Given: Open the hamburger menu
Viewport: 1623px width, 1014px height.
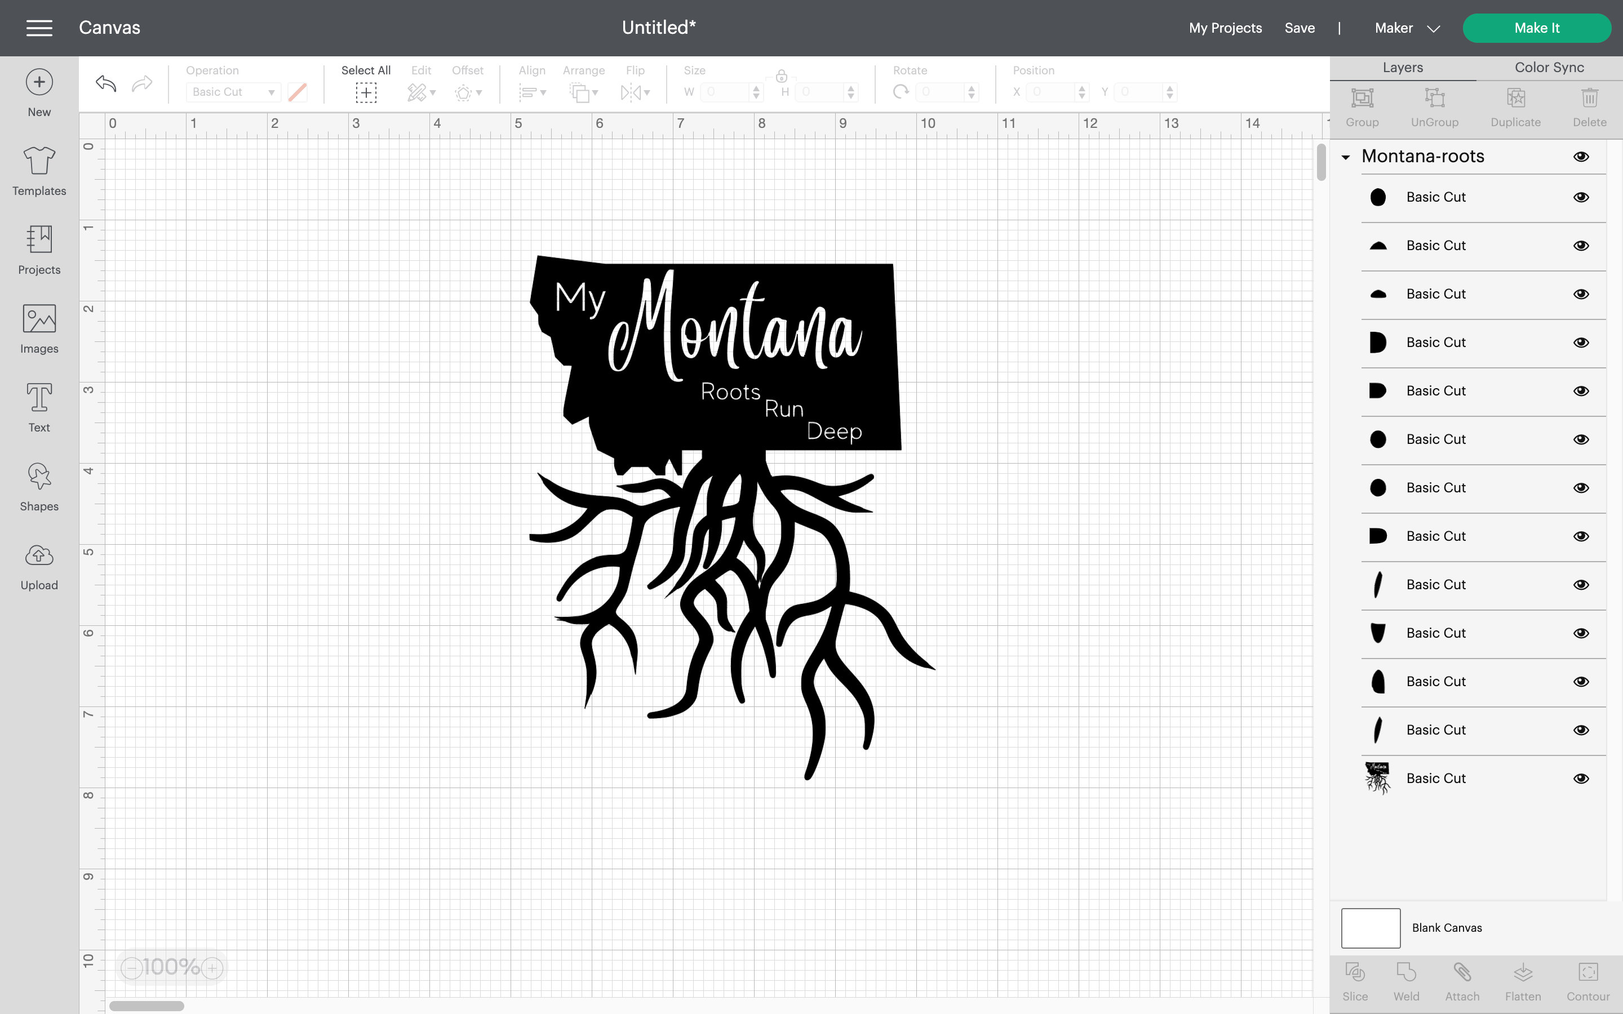Looking at the screenshot, I should click(39, 28).
